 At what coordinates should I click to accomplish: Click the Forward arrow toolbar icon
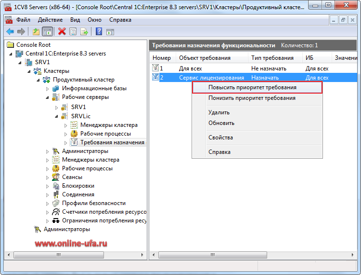(x=21, y=31)
